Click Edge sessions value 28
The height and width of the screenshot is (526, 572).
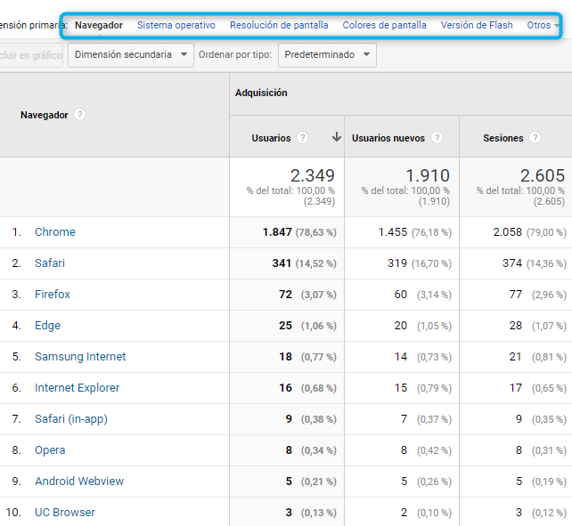[x=516, y=326]
